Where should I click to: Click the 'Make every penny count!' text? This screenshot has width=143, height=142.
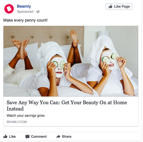click(x=25, y=20)
